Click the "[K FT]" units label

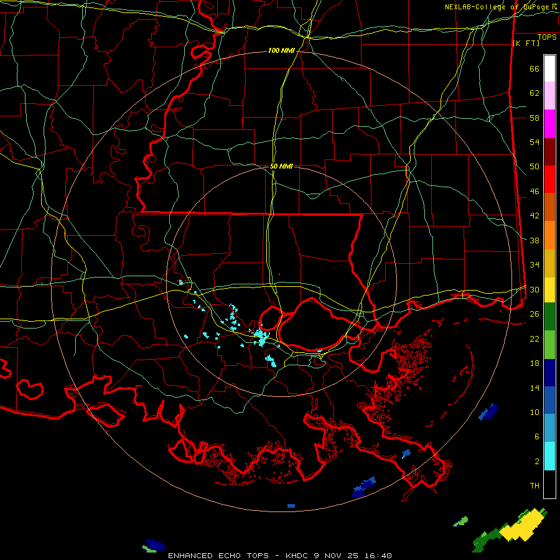pos(526,43)
